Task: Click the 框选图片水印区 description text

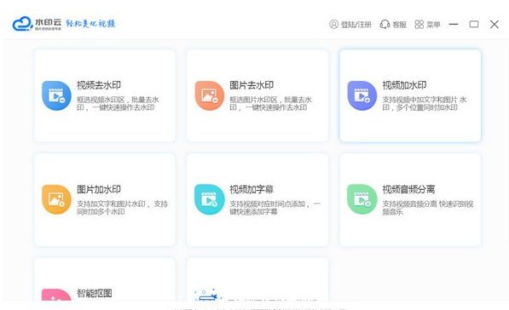Action: (x=270, y=103)
